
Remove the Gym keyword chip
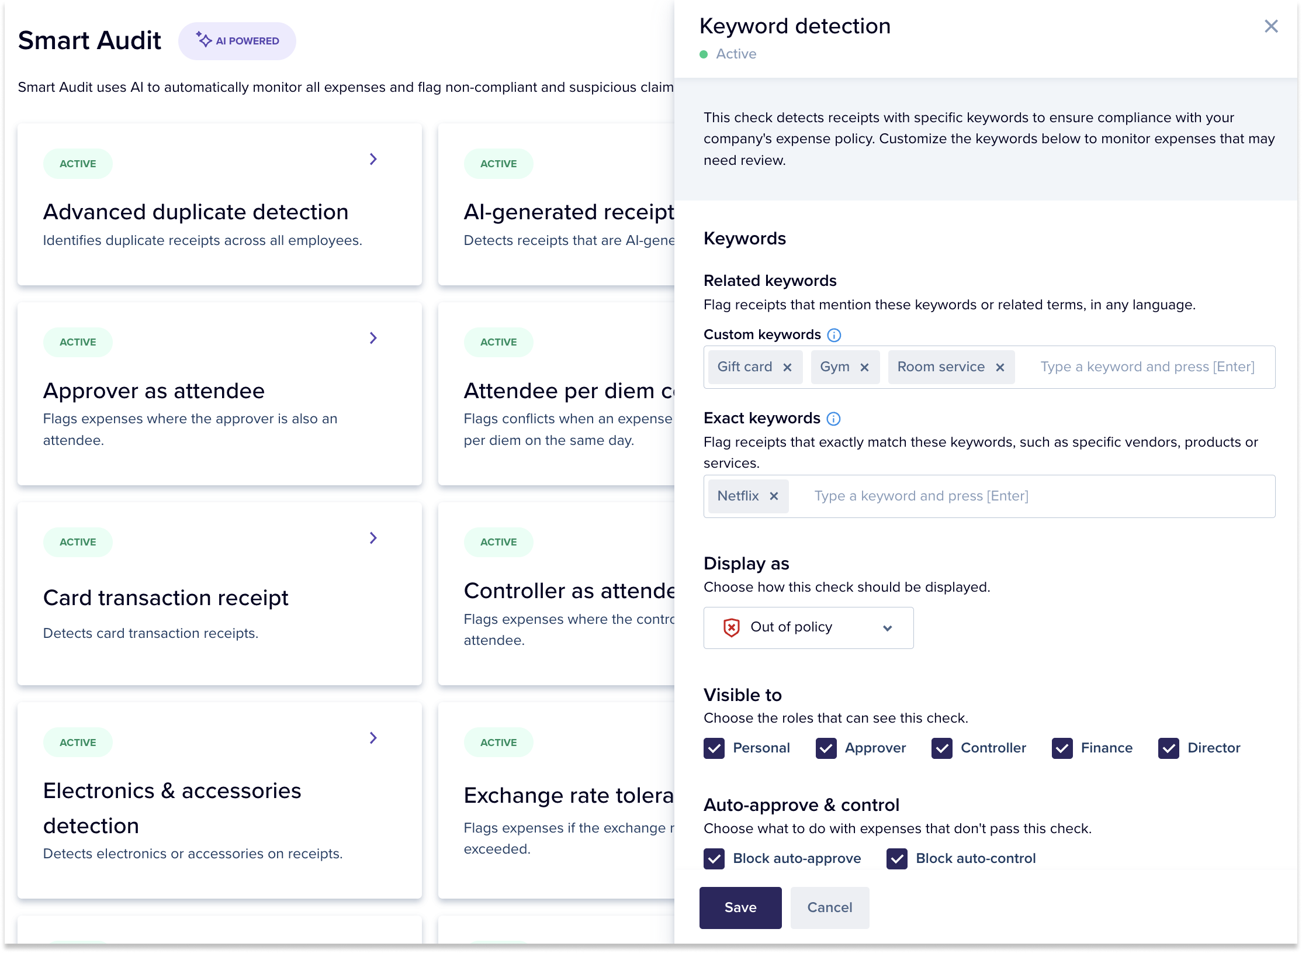tap(864, 367)
